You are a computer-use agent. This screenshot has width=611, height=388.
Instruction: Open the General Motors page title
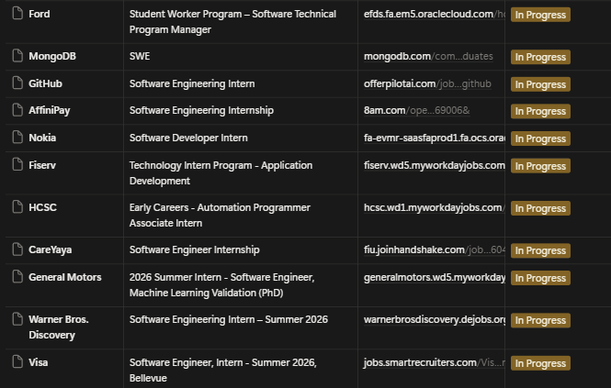pos(65,277)
